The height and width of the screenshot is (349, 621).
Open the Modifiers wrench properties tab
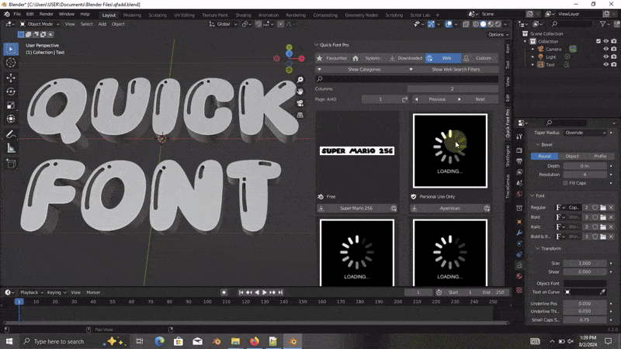[x=519, y=233]
